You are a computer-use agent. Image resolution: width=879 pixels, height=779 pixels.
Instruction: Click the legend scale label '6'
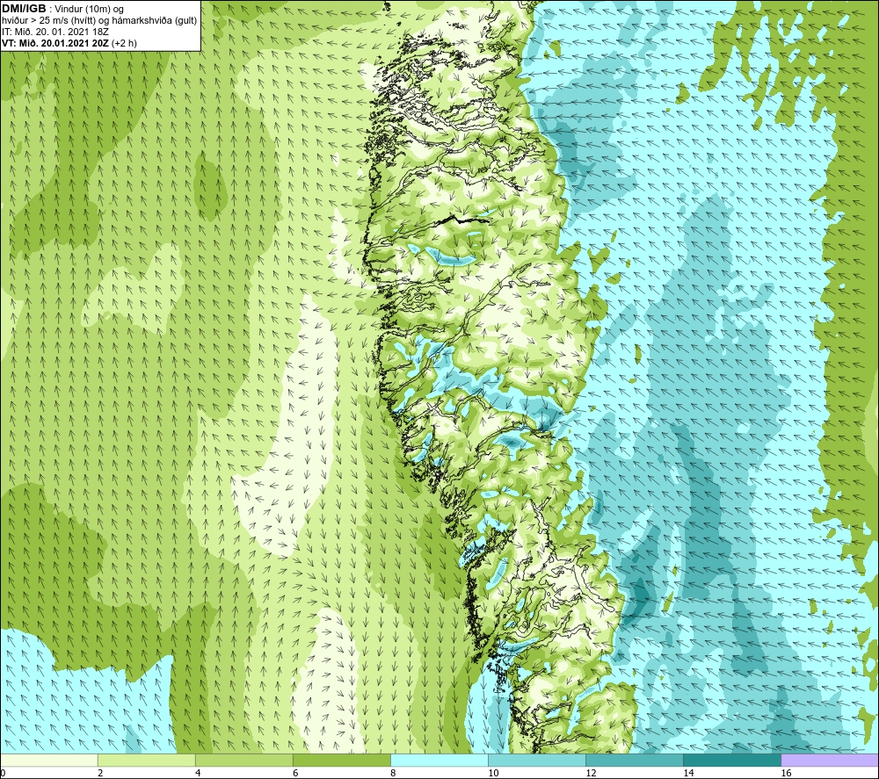point(295,774)
